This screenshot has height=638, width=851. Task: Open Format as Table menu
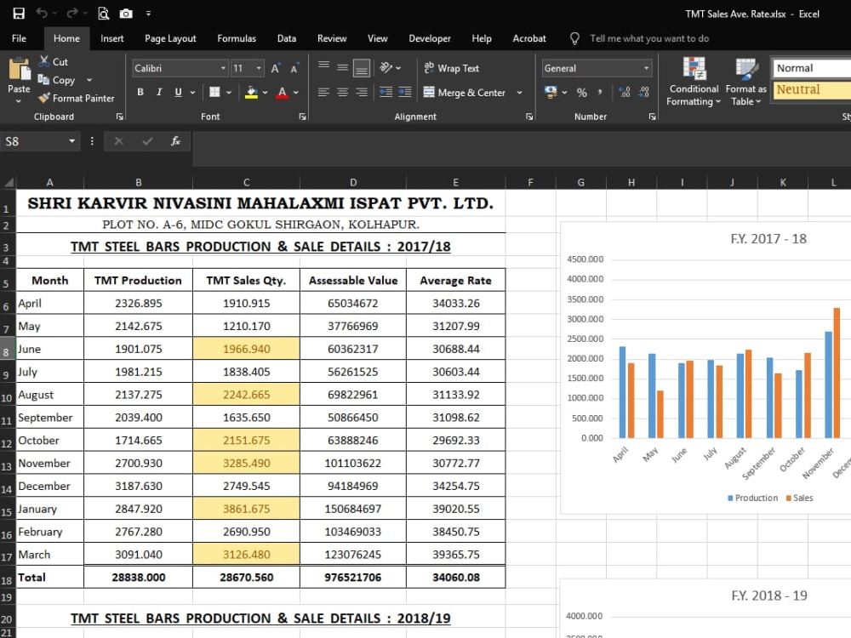click(x=745, y=82)
